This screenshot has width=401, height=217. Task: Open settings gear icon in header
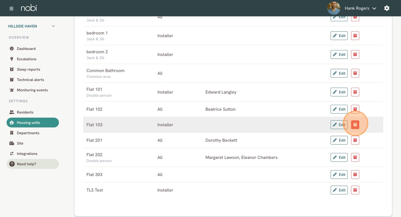click(387, 8)
